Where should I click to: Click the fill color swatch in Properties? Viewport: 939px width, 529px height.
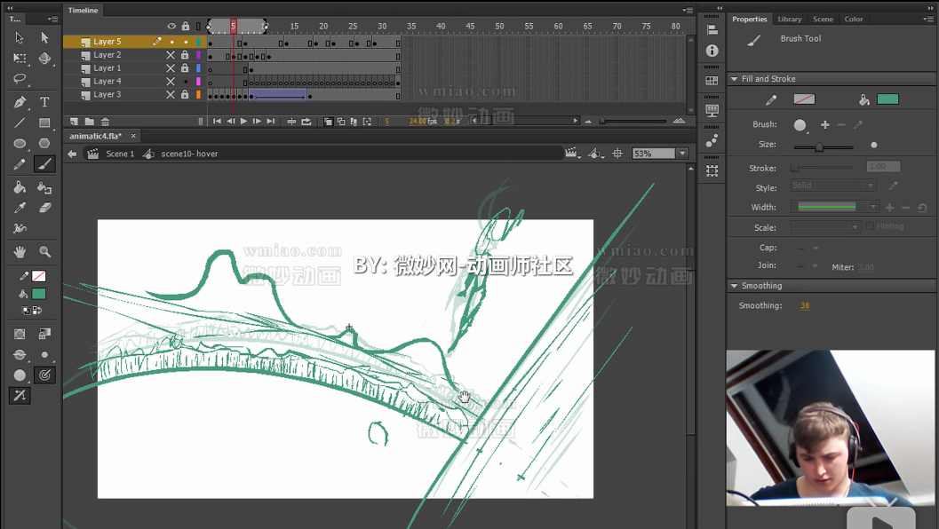coord(887,99)
